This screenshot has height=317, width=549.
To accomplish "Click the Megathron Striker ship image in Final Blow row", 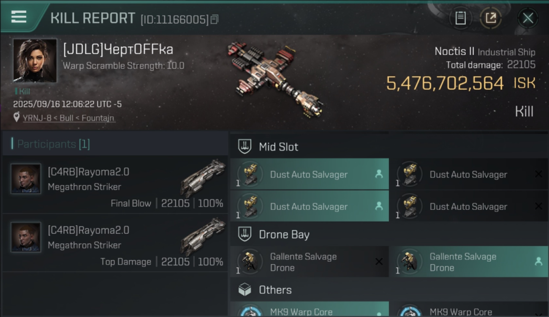I will point(203,178).
